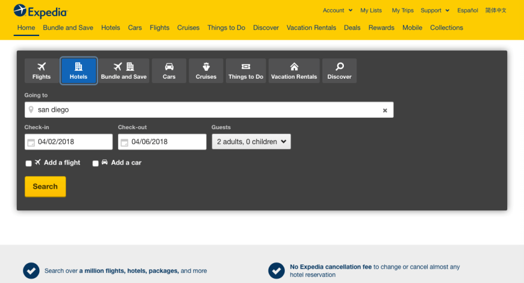Open Things to Do in navigation bar
The width and height of the screenshot is (524, 283).
[x=226, y=28]
